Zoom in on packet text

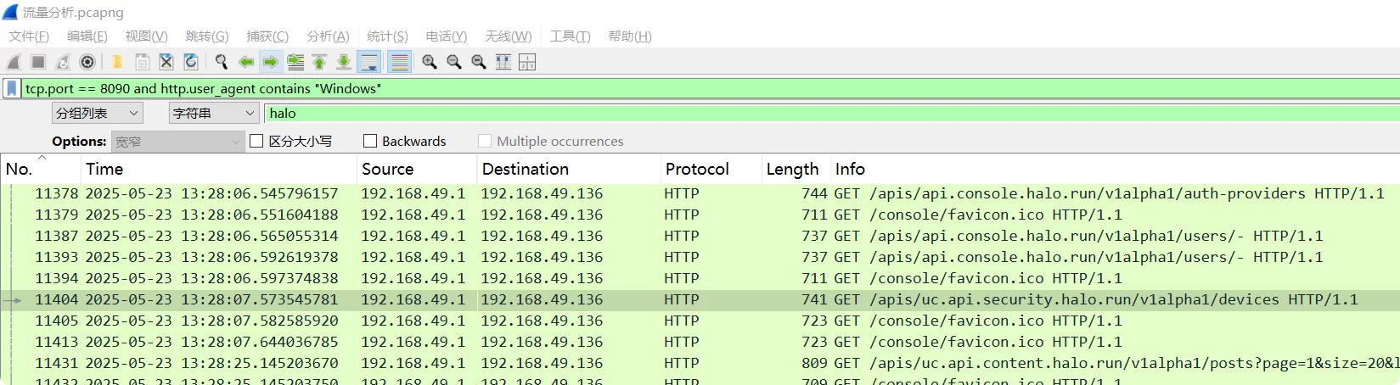point(430,62)
